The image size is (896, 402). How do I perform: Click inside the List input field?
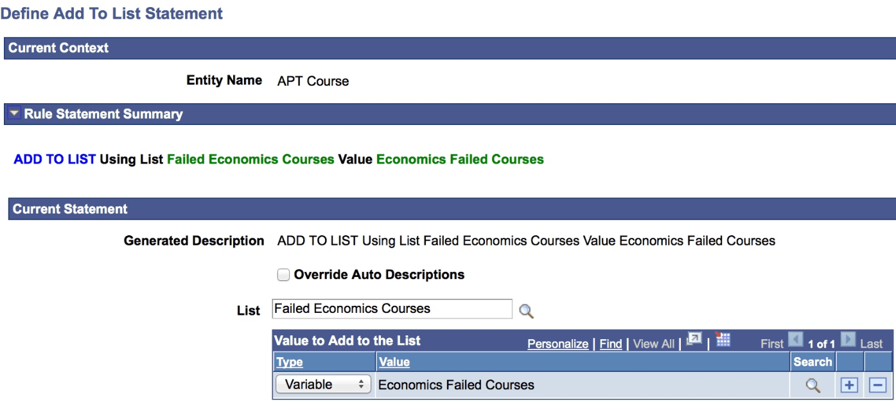point(385,309)
